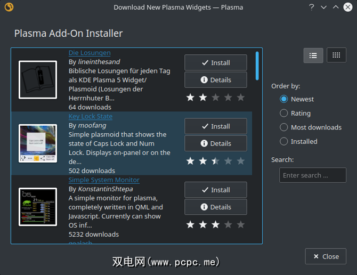357x275 pixels.
Task: Click Simple System Monitor preview thumbnail
Action: coord(38,207)
